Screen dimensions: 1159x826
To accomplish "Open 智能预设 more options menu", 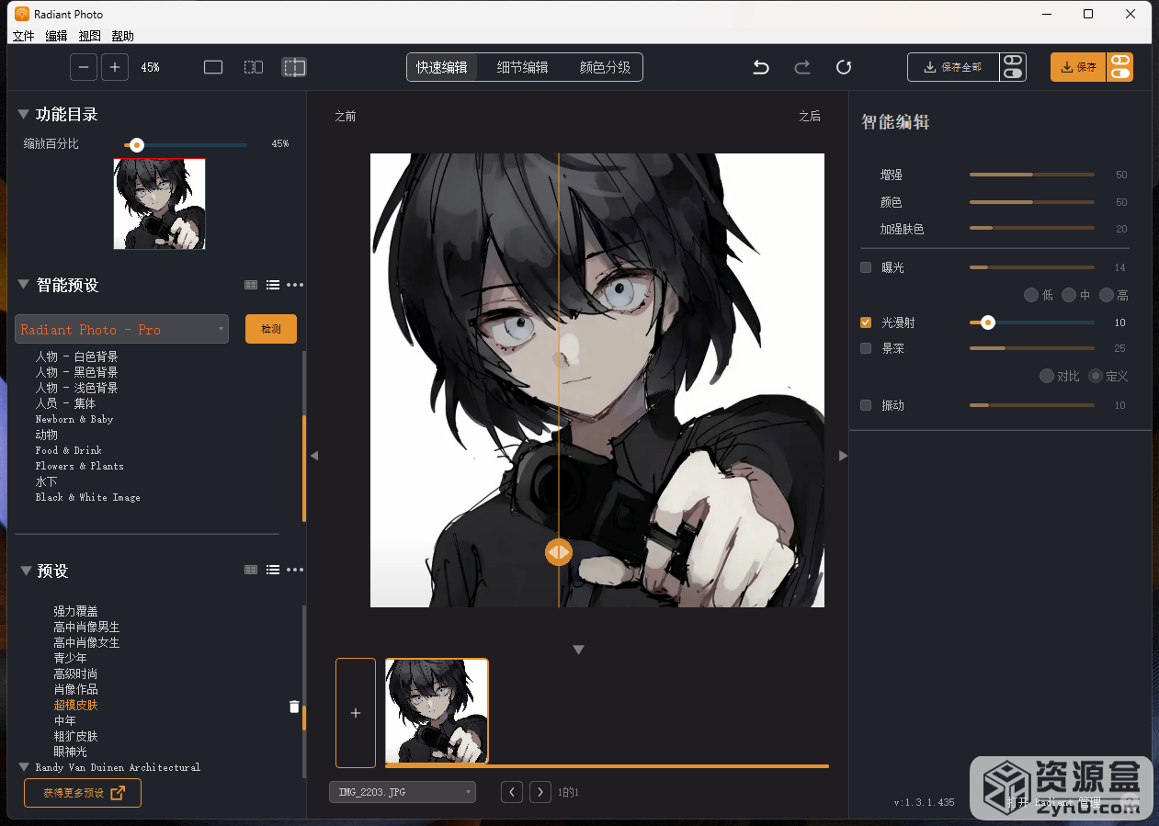I will 295,285.
